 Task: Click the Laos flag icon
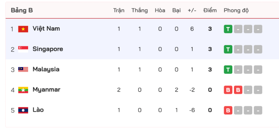coord(23,110)
